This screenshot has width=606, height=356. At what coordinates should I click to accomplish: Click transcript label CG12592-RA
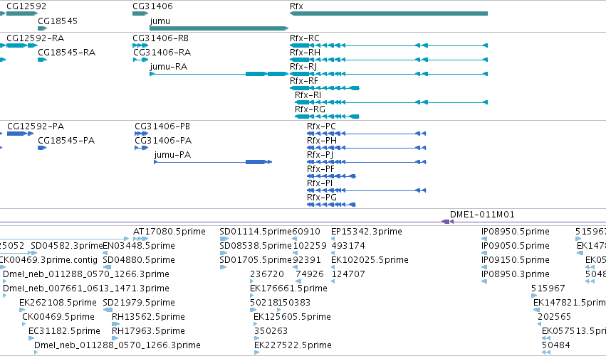point(36,38)
